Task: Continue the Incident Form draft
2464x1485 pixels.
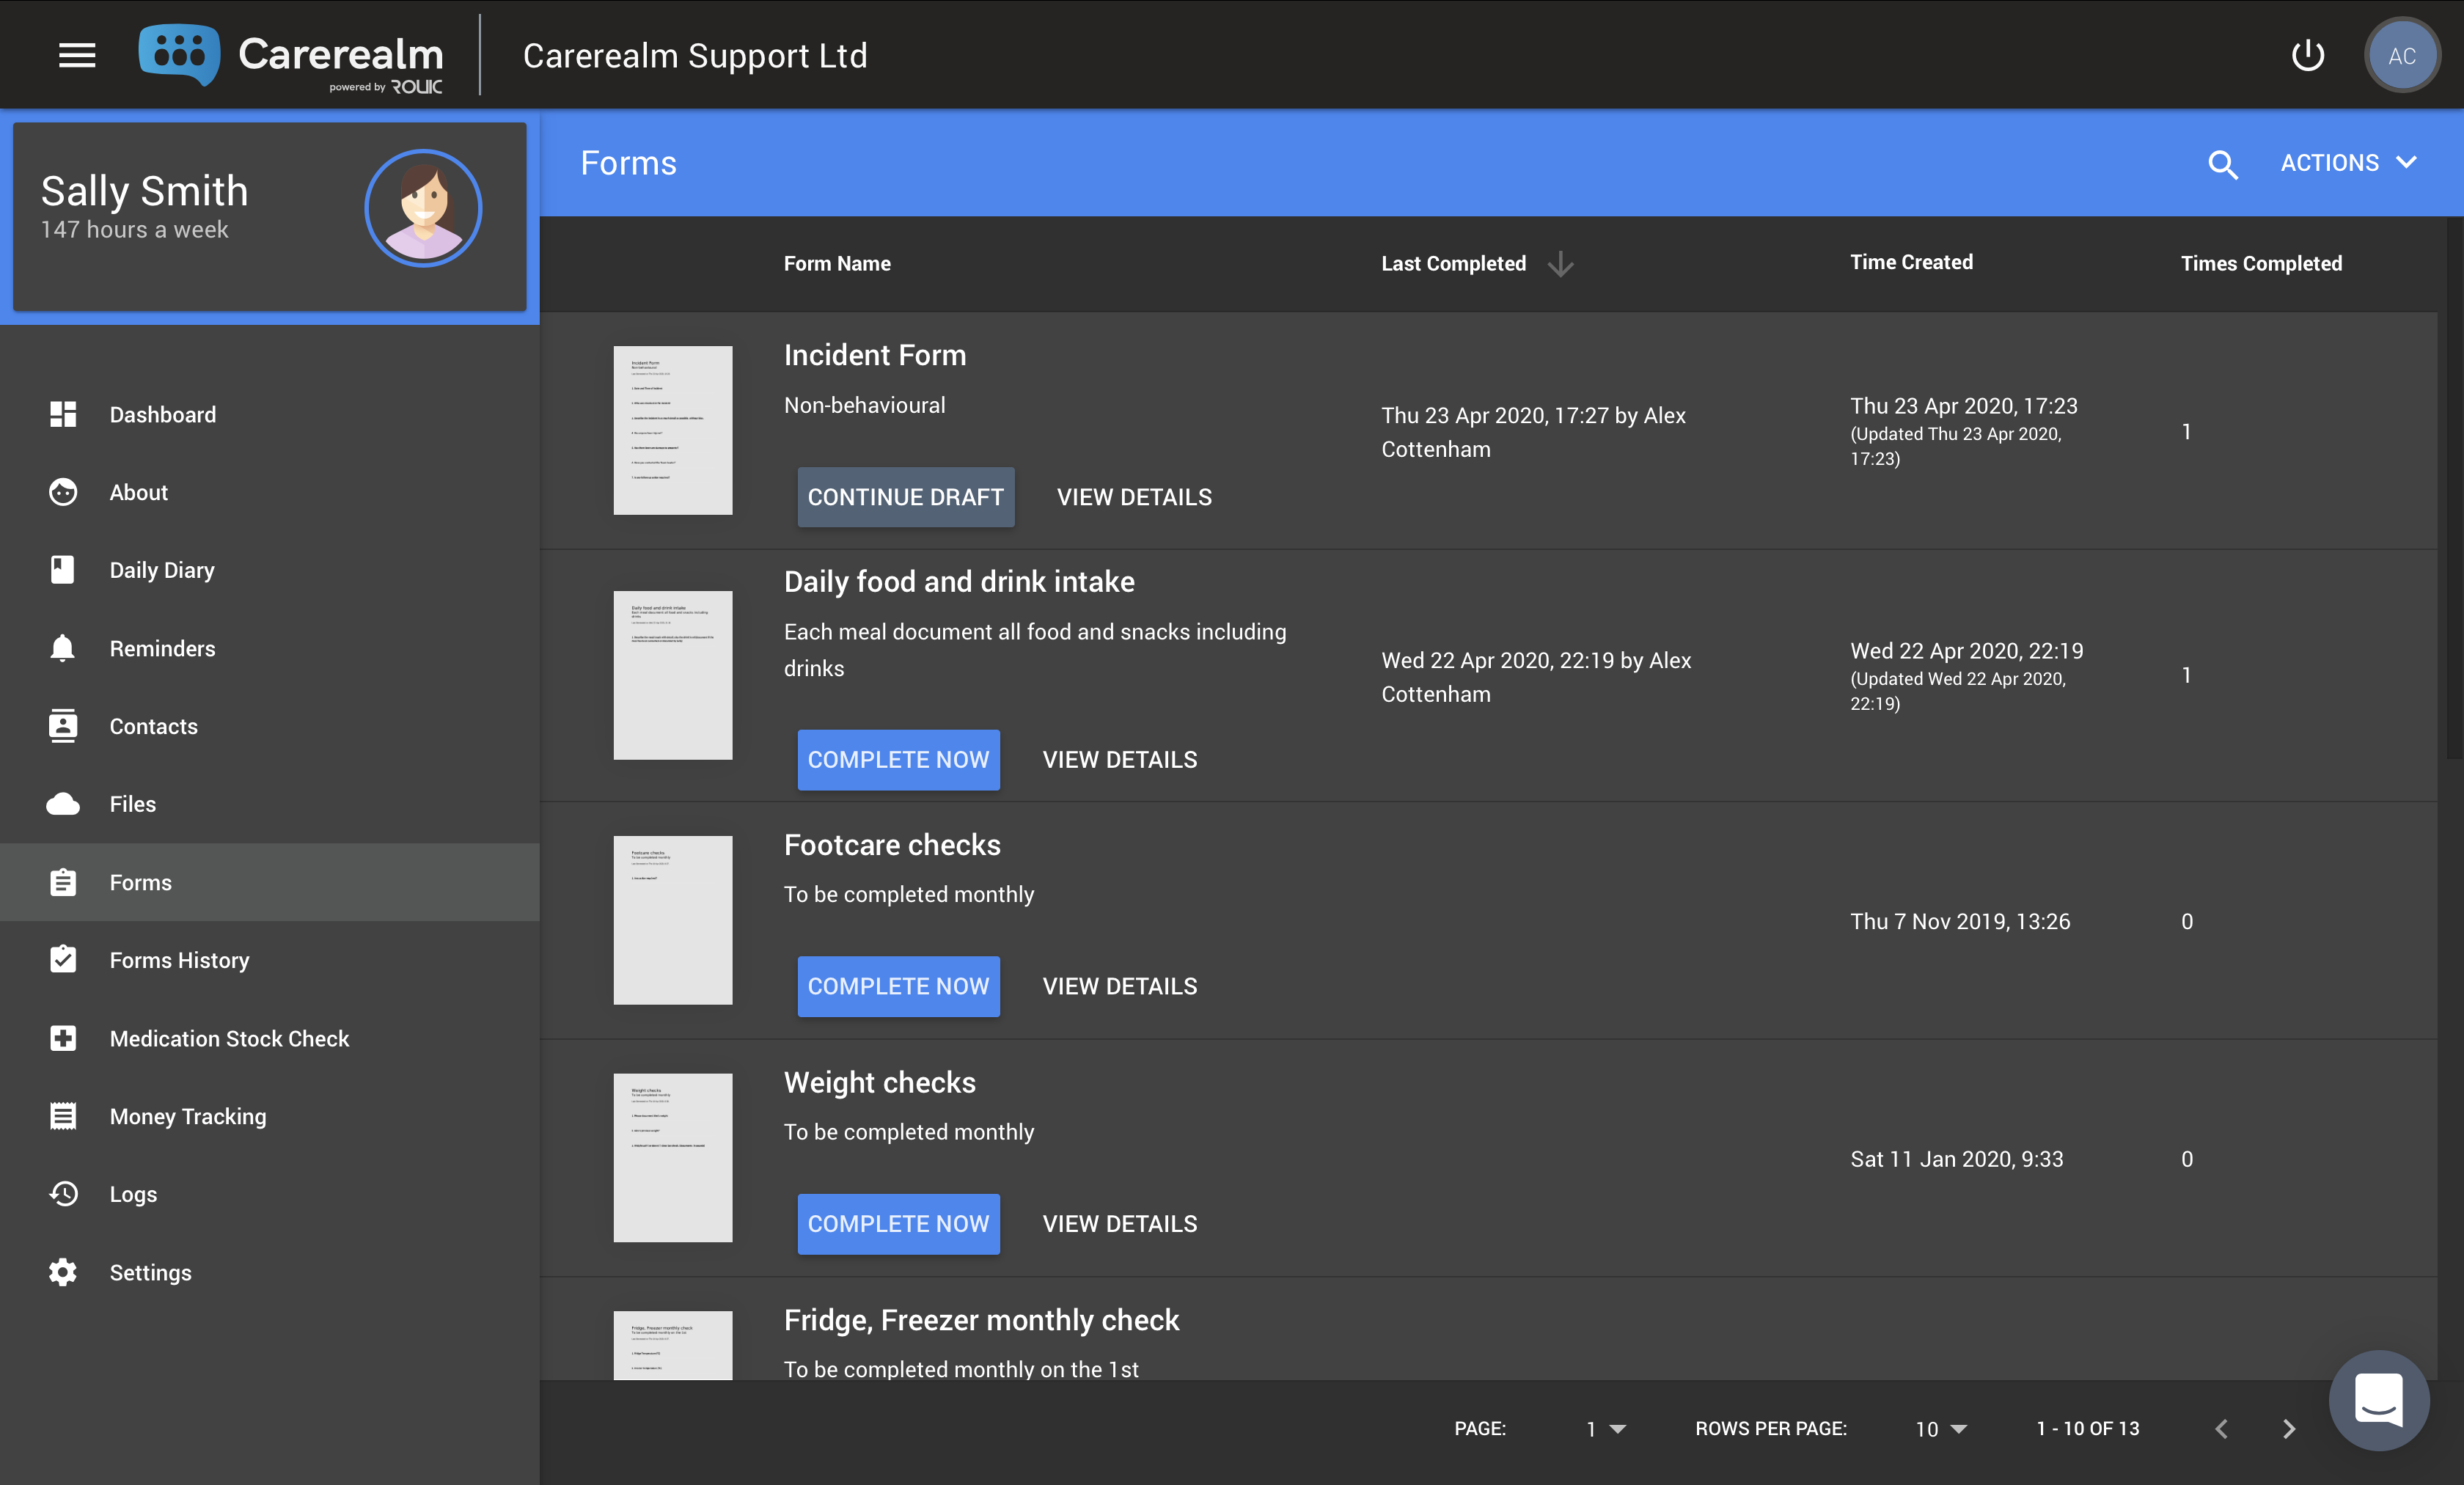Action: tap(905, 497)
